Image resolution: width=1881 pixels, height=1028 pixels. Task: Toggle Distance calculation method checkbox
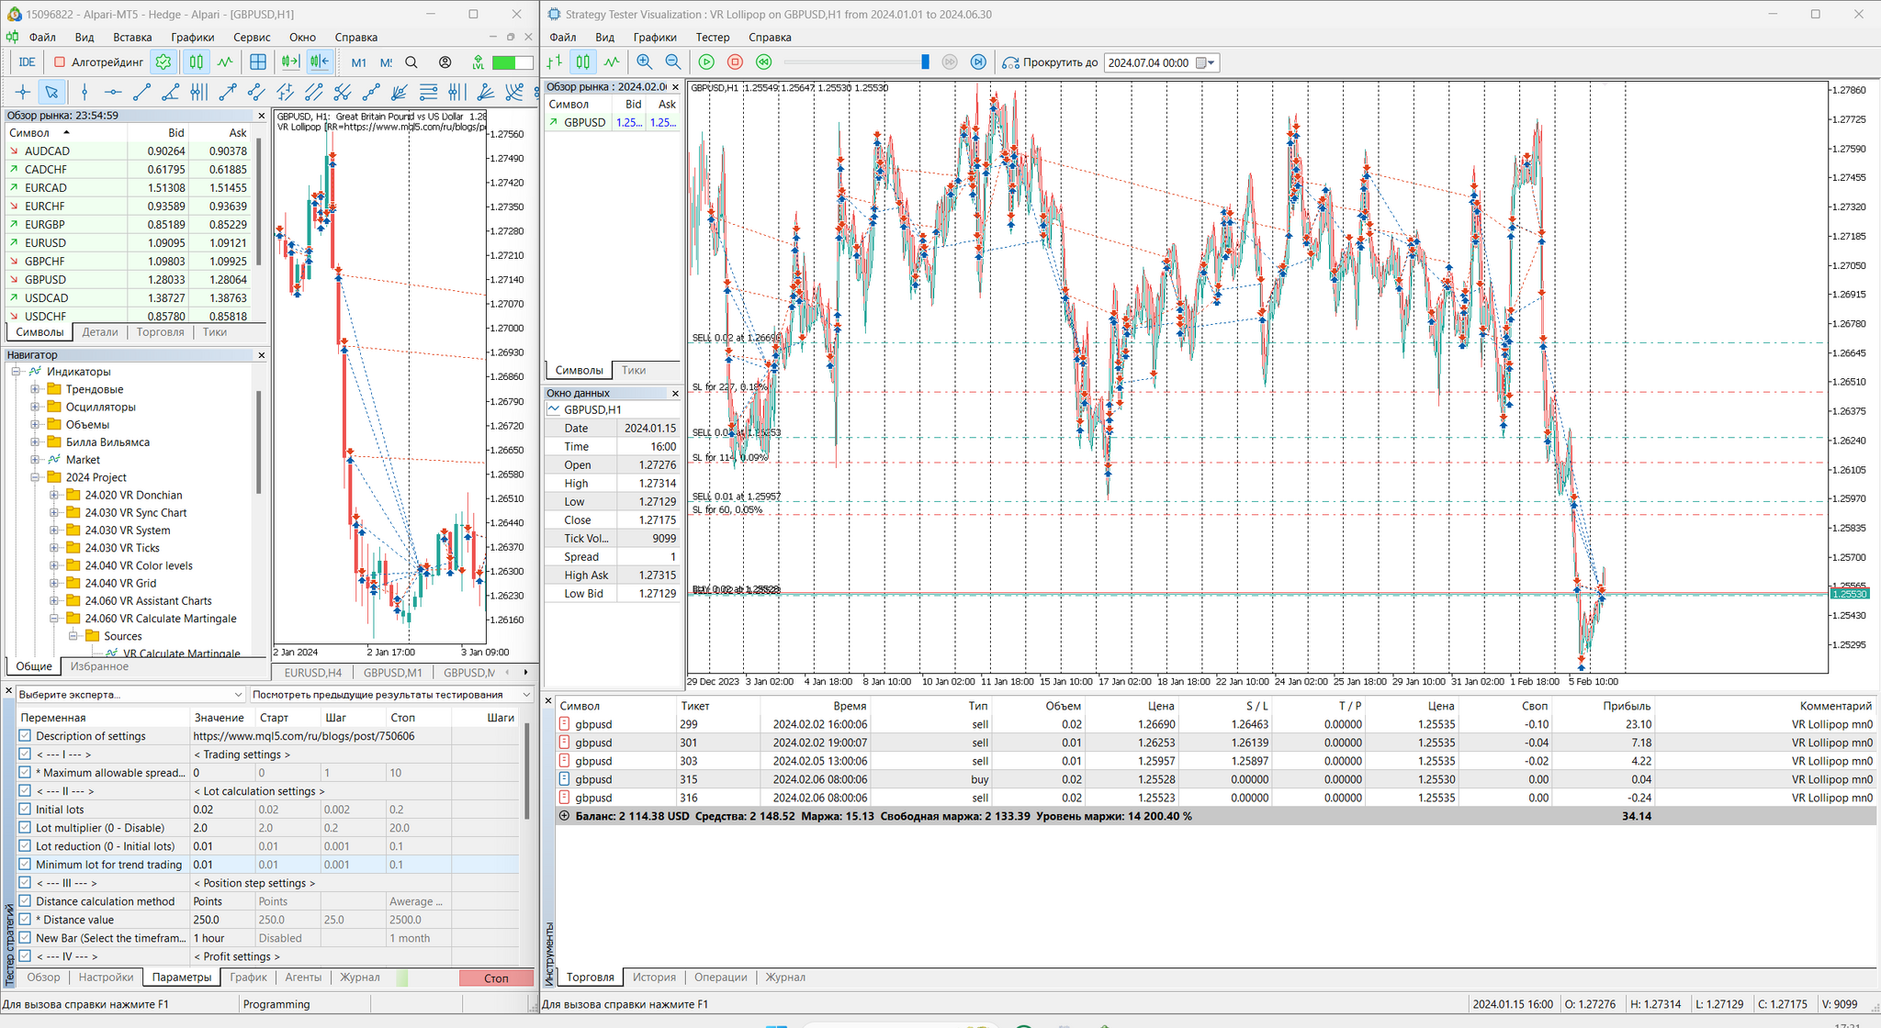pyautogui.click(x=25, y=901)
